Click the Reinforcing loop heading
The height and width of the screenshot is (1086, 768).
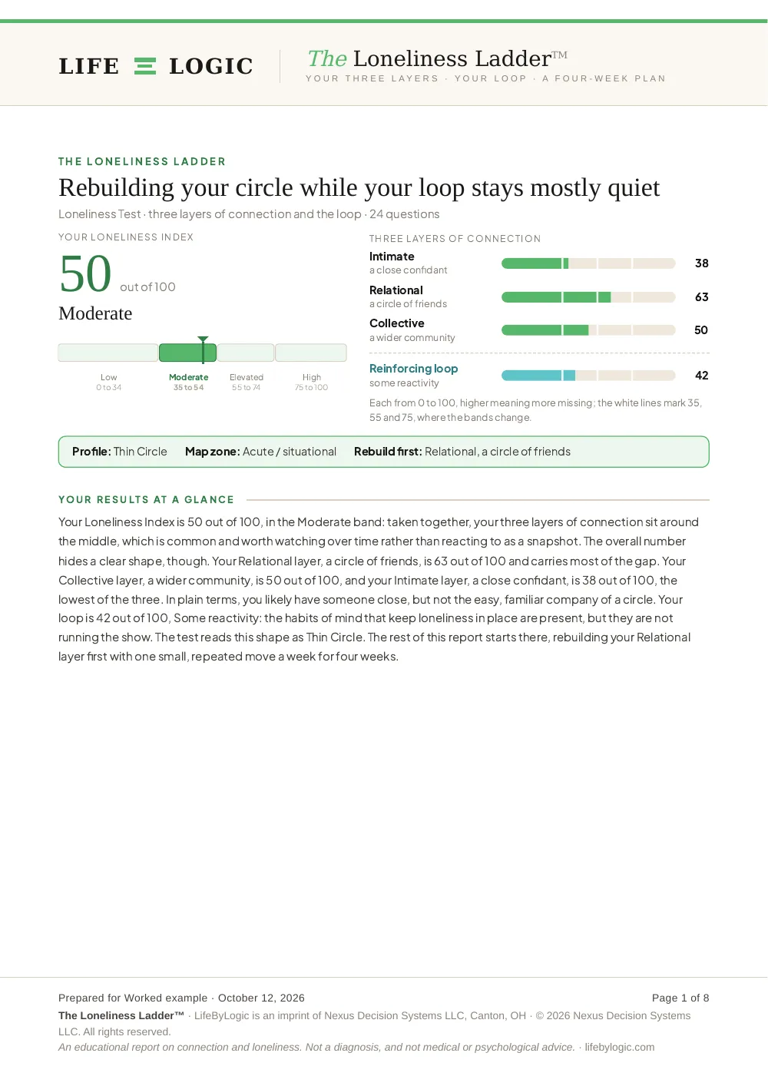413,369
